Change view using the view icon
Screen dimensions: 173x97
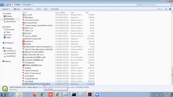(159, 9)
